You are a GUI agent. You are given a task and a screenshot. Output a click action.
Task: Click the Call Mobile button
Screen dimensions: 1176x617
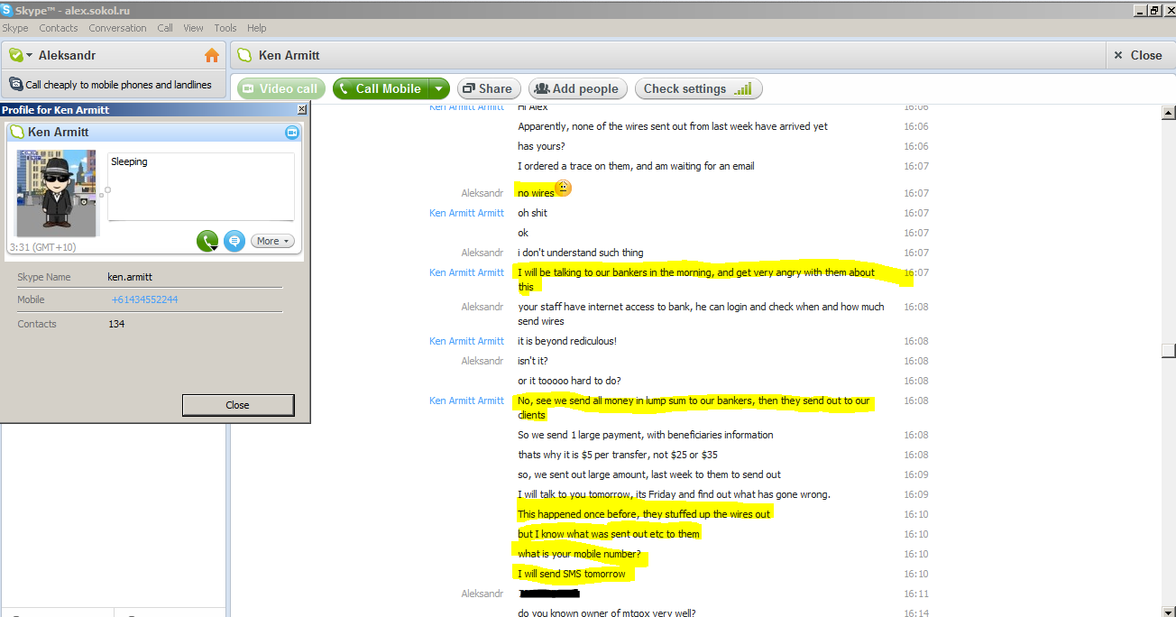pos(381,88)
